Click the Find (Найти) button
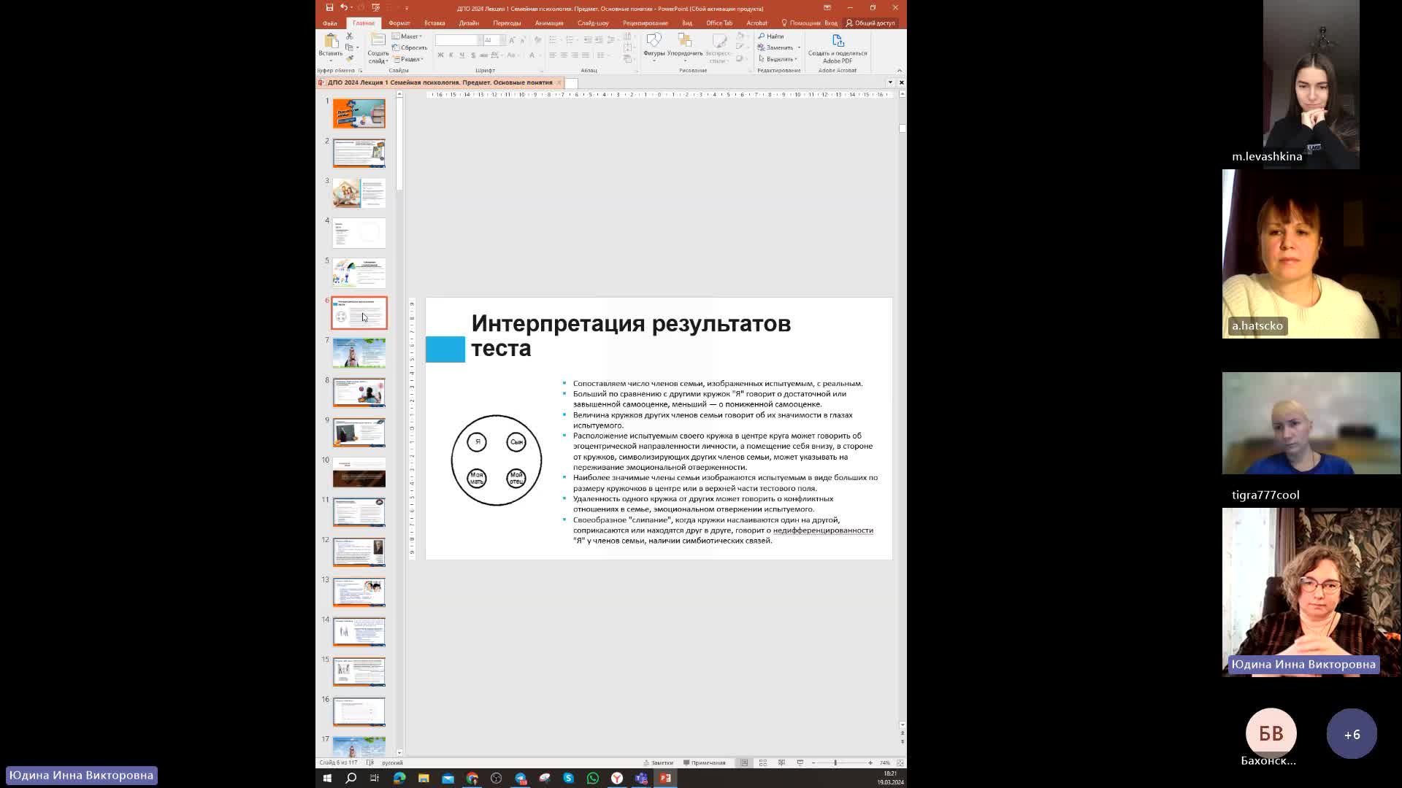Viewport: 1402px width, 788px height. pyautogui.click(x=771, y=36)
